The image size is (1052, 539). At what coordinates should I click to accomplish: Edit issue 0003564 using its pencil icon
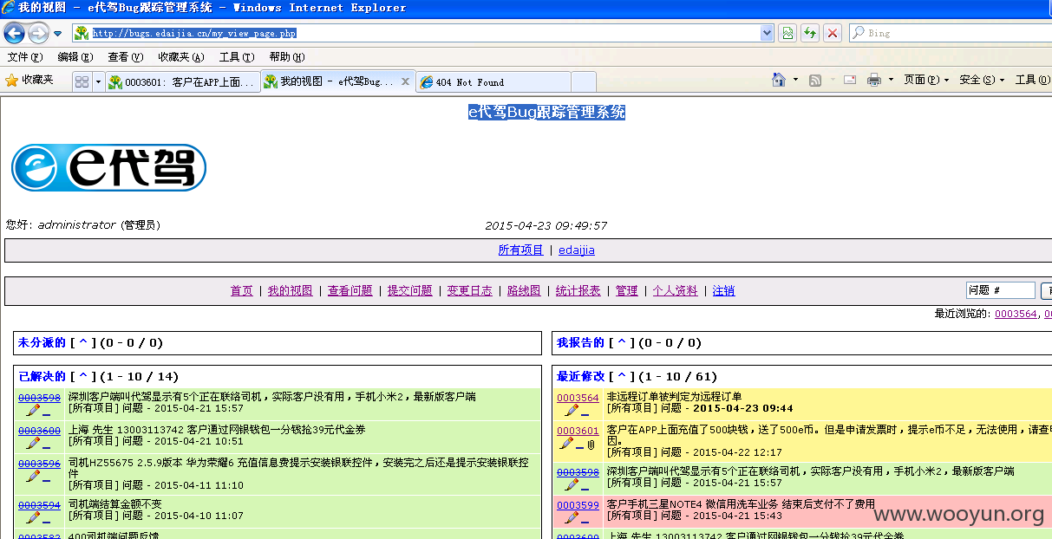point(572,410)
